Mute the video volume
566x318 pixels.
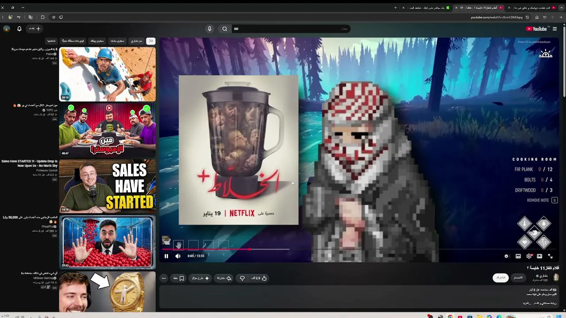(178, 256)
